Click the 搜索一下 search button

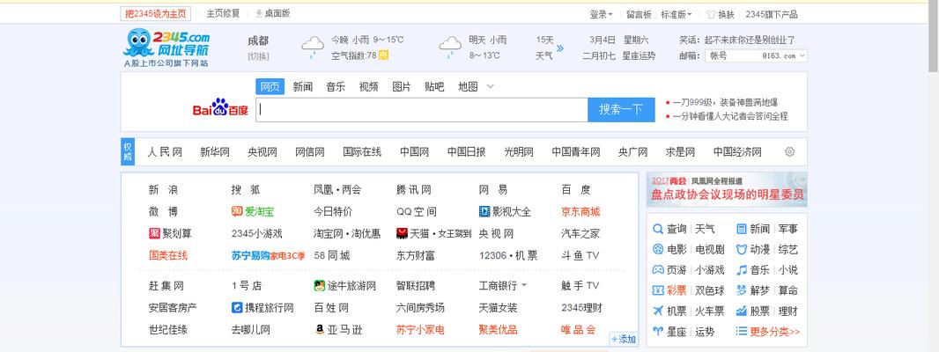click(621, 109)
